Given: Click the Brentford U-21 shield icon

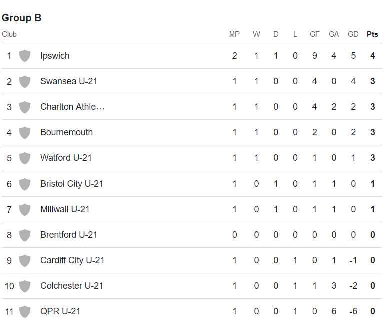Looking at the screenshot, I should coord(25,235).
